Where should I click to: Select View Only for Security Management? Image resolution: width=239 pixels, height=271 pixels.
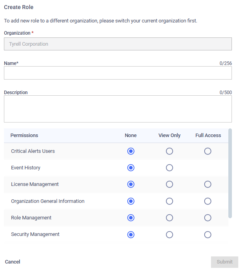tap(169, 235)
